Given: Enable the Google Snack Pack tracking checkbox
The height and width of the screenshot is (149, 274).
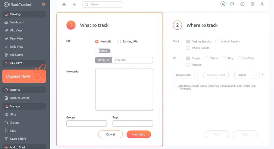Looking at the screenshot, I should [174, 87].
